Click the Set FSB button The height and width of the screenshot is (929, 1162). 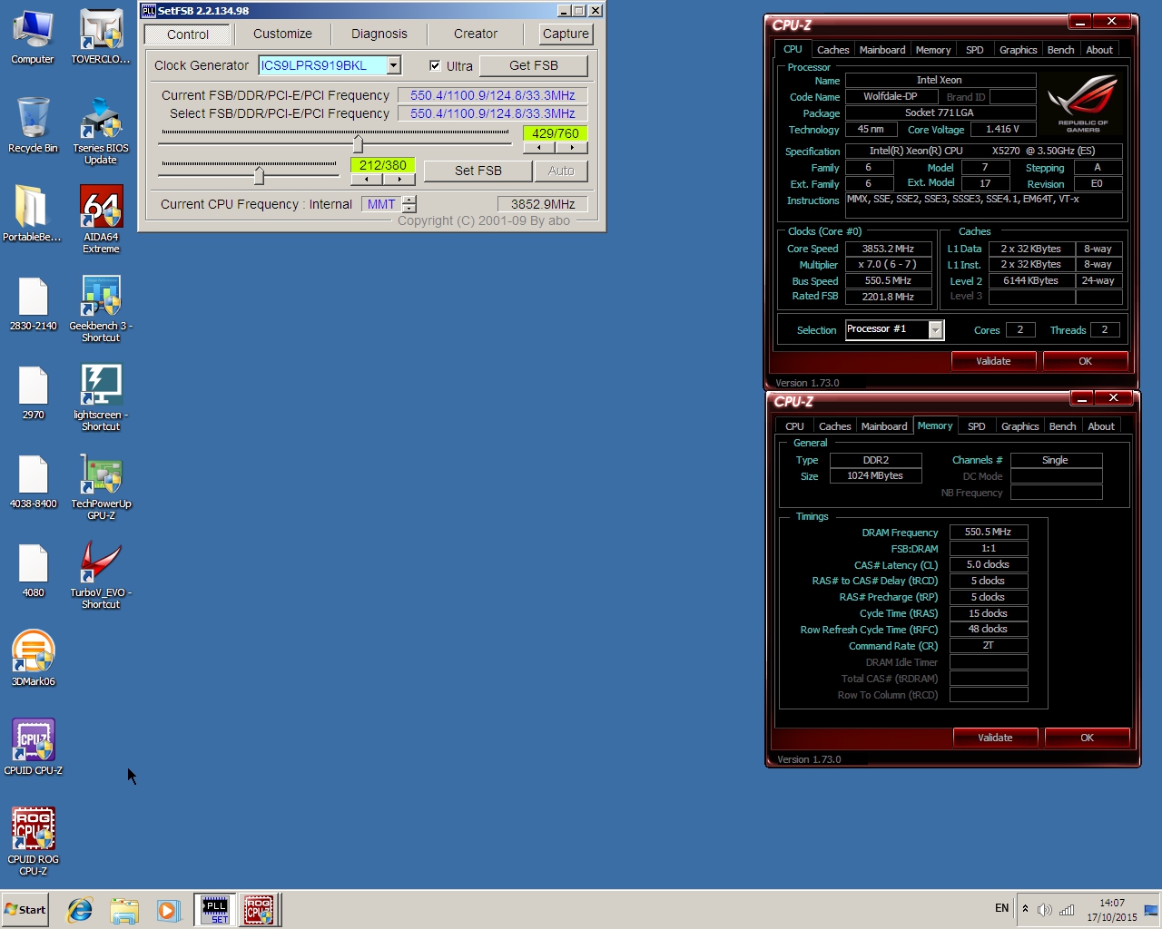(478, 171)
